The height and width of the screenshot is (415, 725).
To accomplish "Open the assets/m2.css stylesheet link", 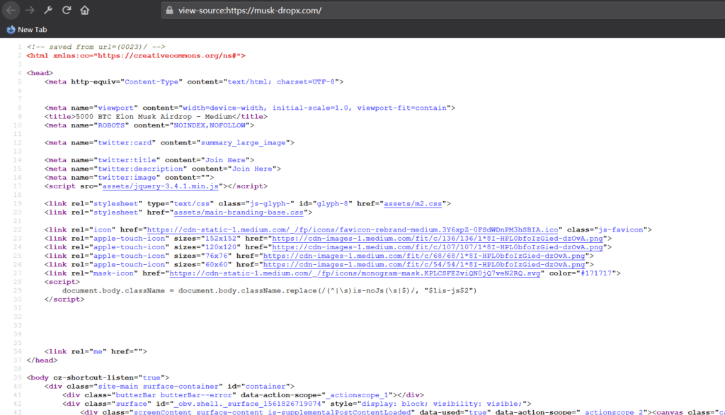I will [x=413, y=203].
